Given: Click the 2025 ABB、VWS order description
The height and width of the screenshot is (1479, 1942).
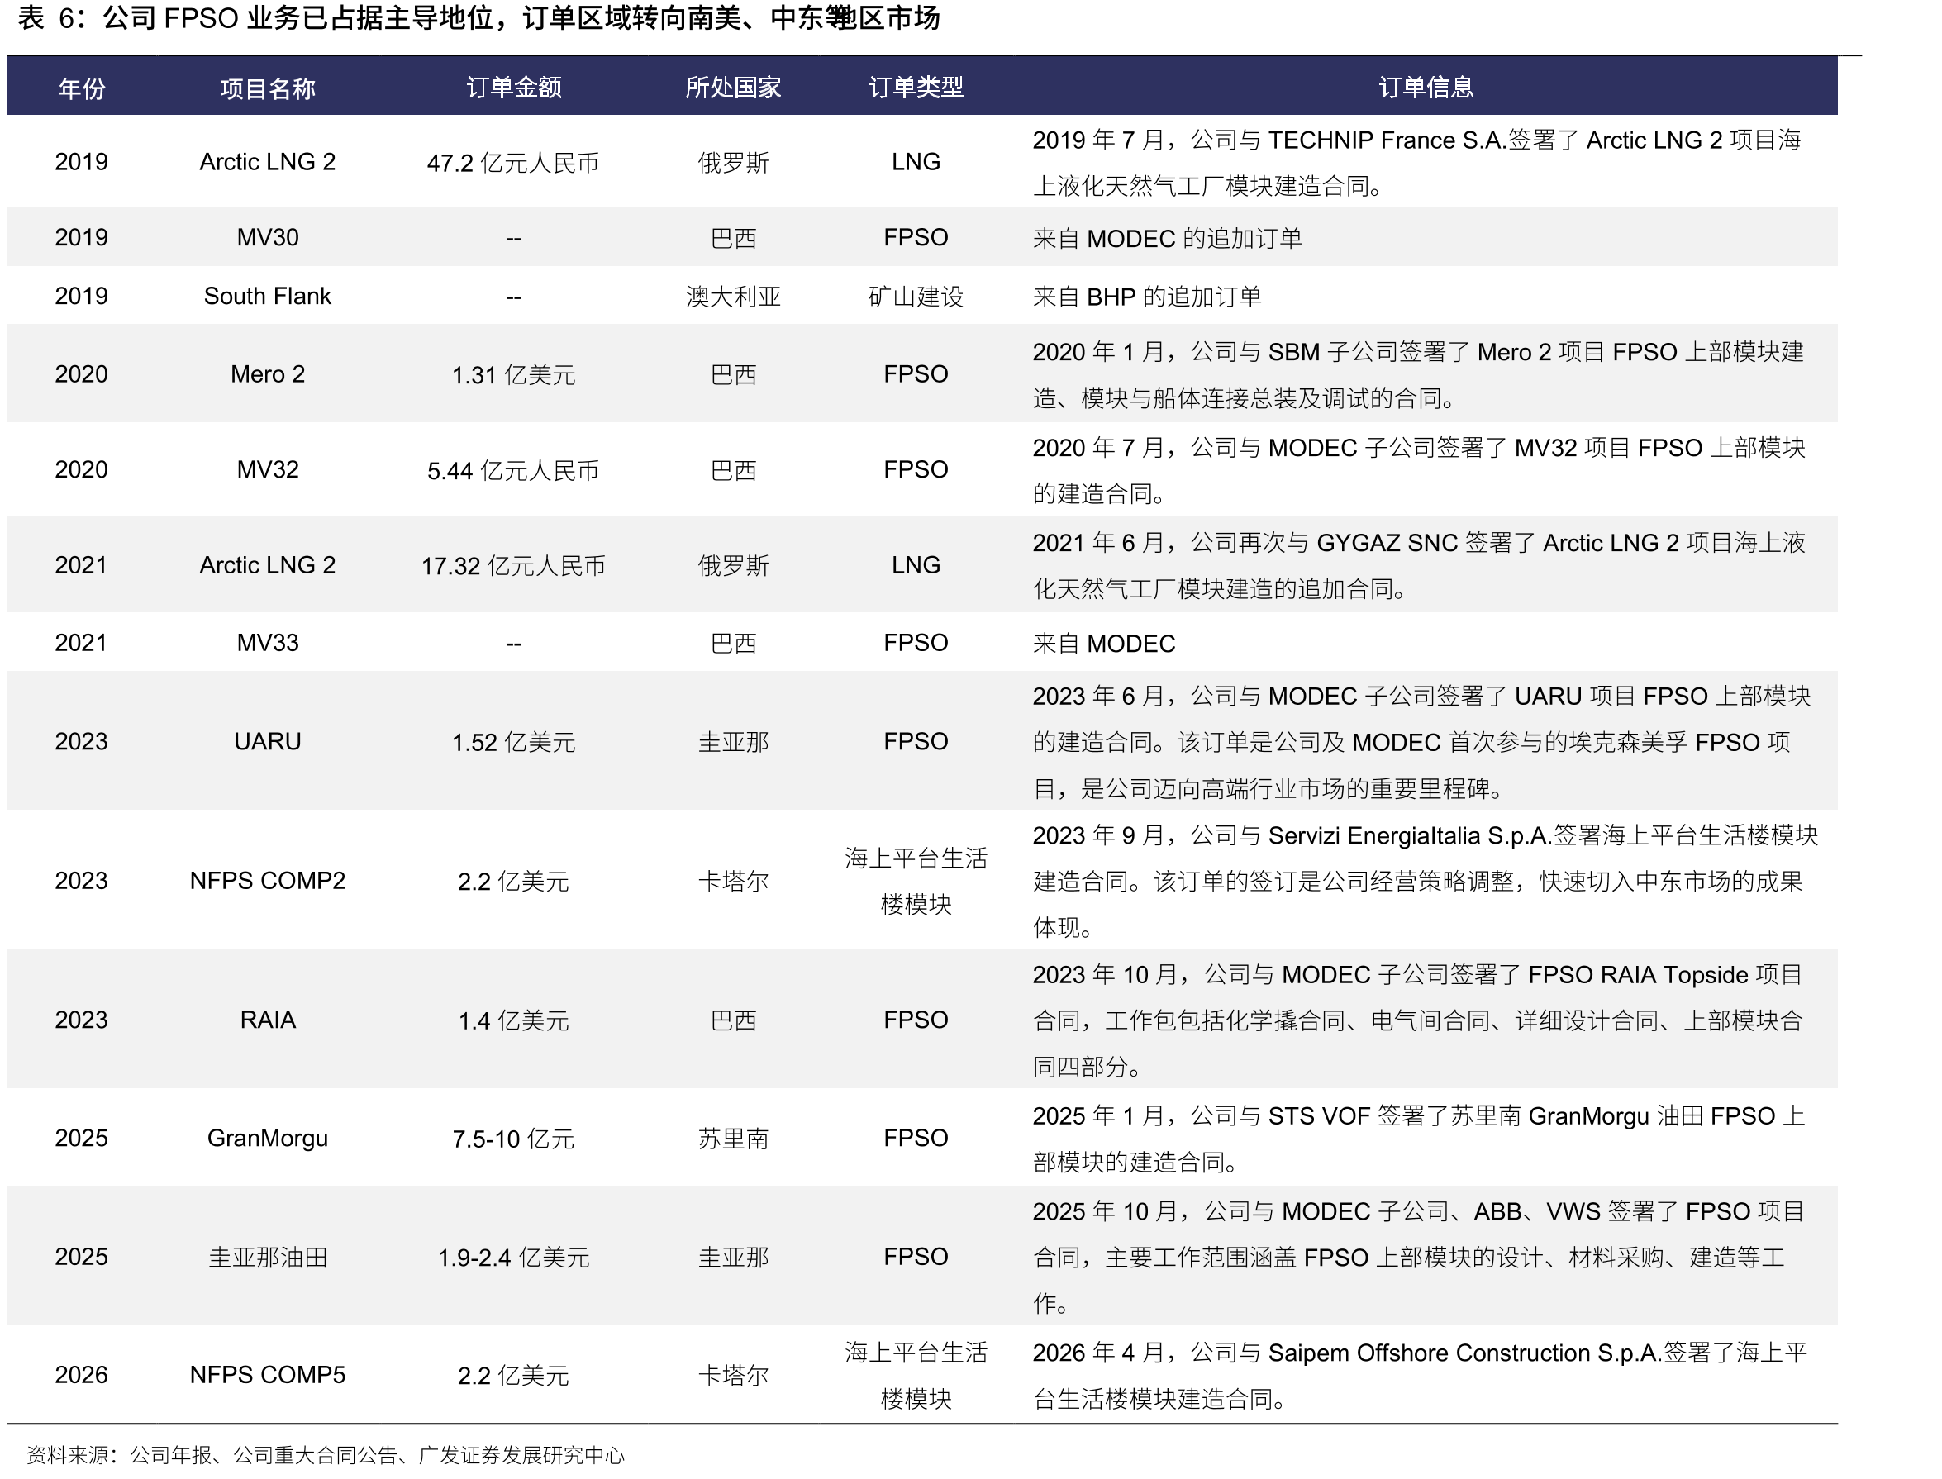Looking at the screenshot, I should pos(1418,1258).
